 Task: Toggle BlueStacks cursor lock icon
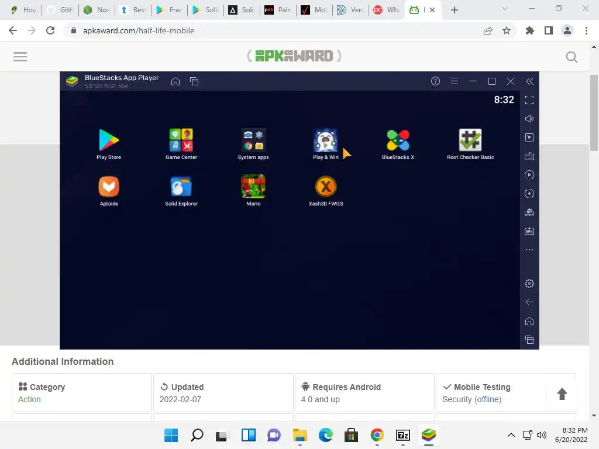pos(529,137)
